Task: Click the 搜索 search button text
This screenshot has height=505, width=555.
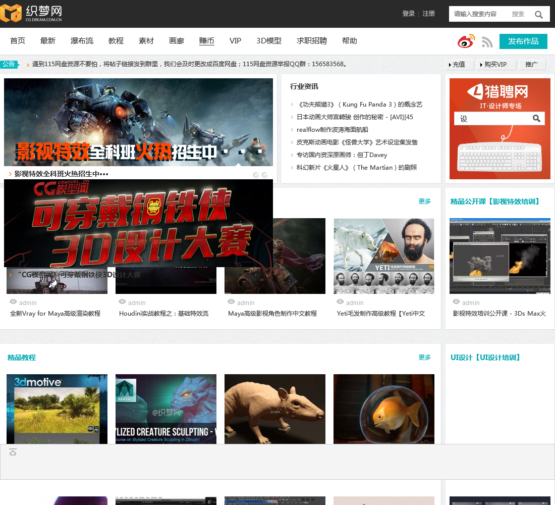Action: (x=518, y=14)
